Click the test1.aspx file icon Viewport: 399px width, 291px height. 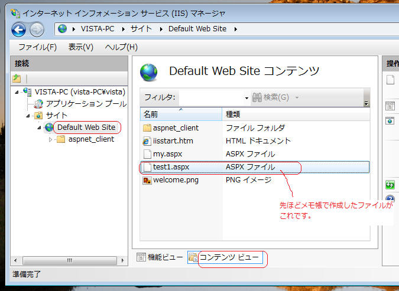tap(147, 167)
